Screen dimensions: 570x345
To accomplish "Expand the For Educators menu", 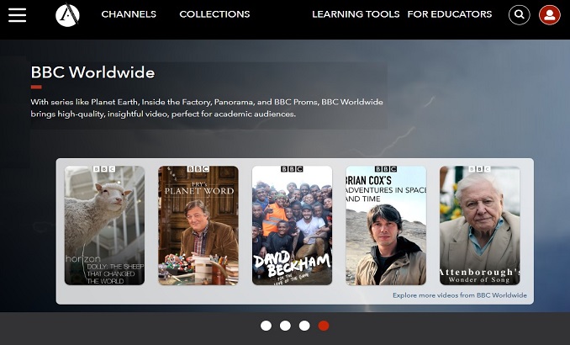I will click(450, 14).
